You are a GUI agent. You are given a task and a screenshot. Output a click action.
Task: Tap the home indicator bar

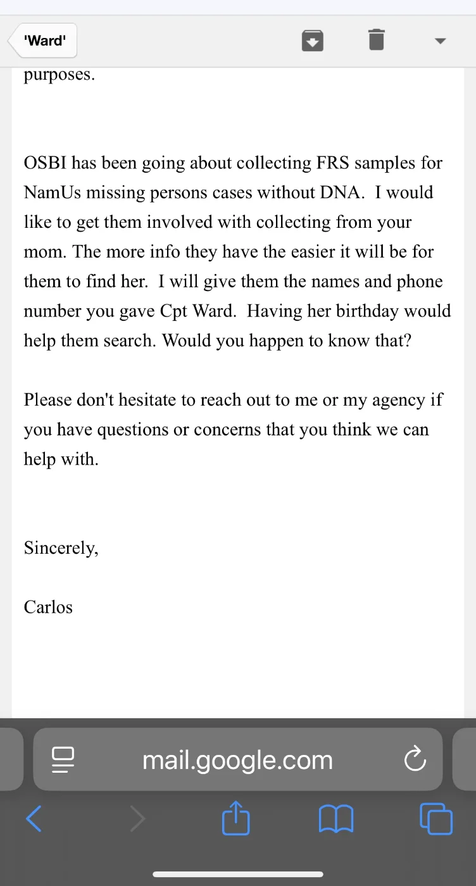point(237,874)
